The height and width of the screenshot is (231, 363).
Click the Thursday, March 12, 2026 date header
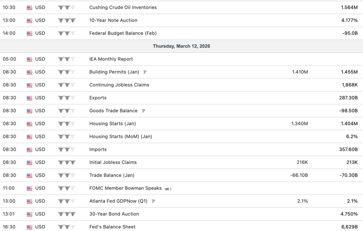[x=181, y=46]
